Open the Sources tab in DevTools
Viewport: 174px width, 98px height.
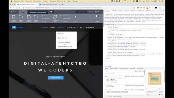pyautogui.click(x=127, y=11)
